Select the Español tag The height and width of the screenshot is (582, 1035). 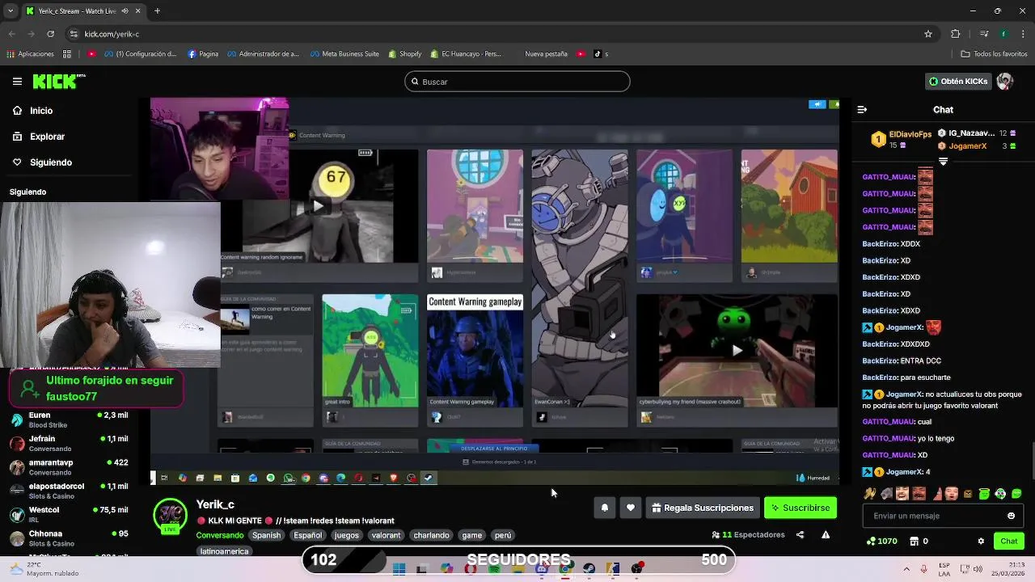click(x=307, y=535)
